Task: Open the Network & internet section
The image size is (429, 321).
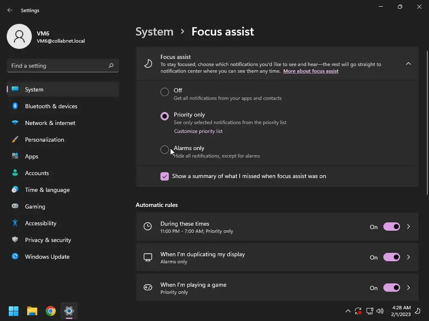Action: [50, 123]
